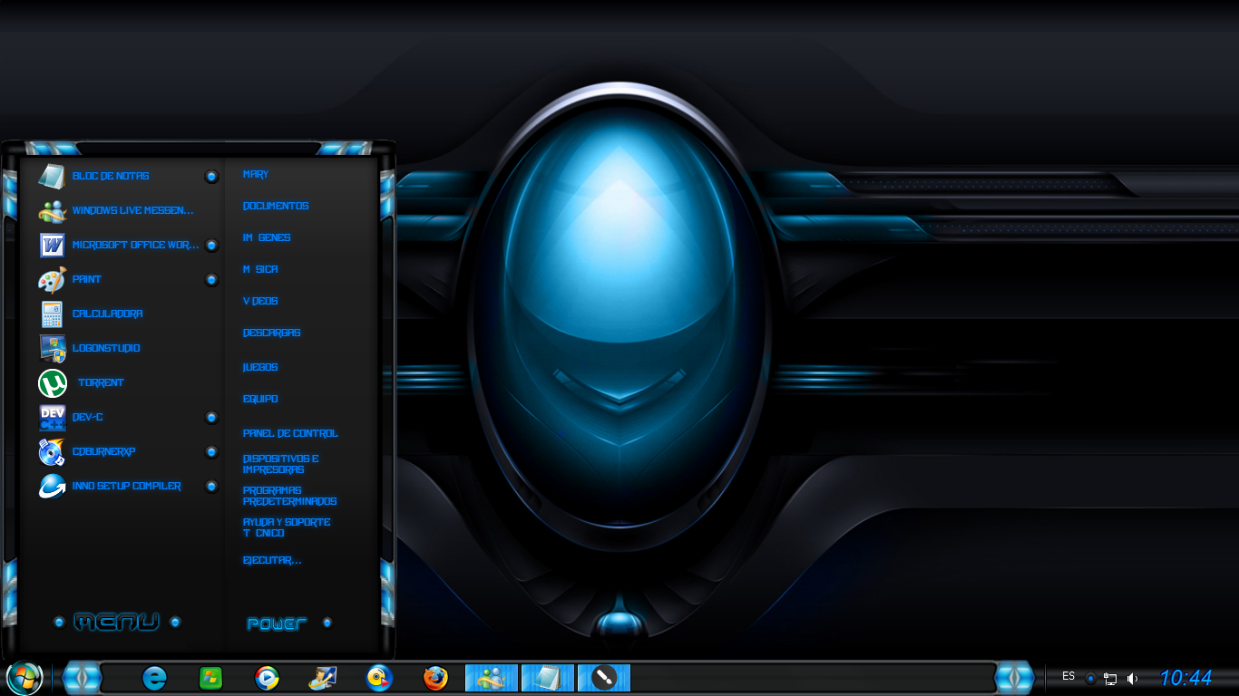The image size is (1239, 696).
Task: Open Calculadora in the start menu
Action: (x=105, y=314)
